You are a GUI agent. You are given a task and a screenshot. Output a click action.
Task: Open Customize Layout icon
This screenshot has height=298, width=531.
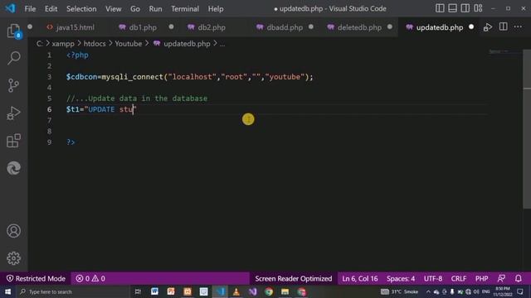click(478, 8)
